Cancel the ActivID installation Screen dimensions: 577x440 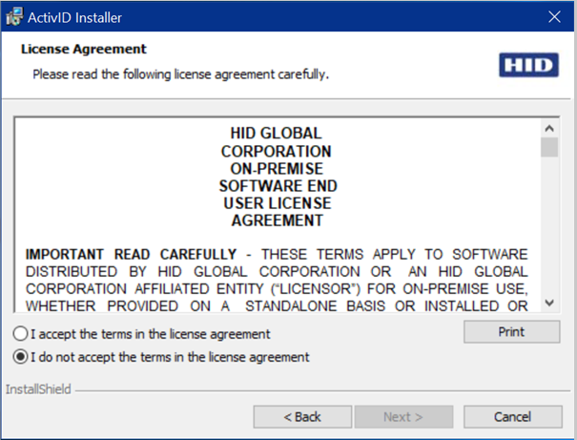(x=512, y=417)
